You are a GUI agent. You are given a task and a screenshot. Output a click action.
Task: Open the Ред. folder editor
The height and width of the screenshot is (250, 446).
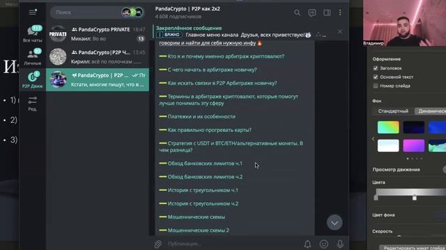coord(33,103)
